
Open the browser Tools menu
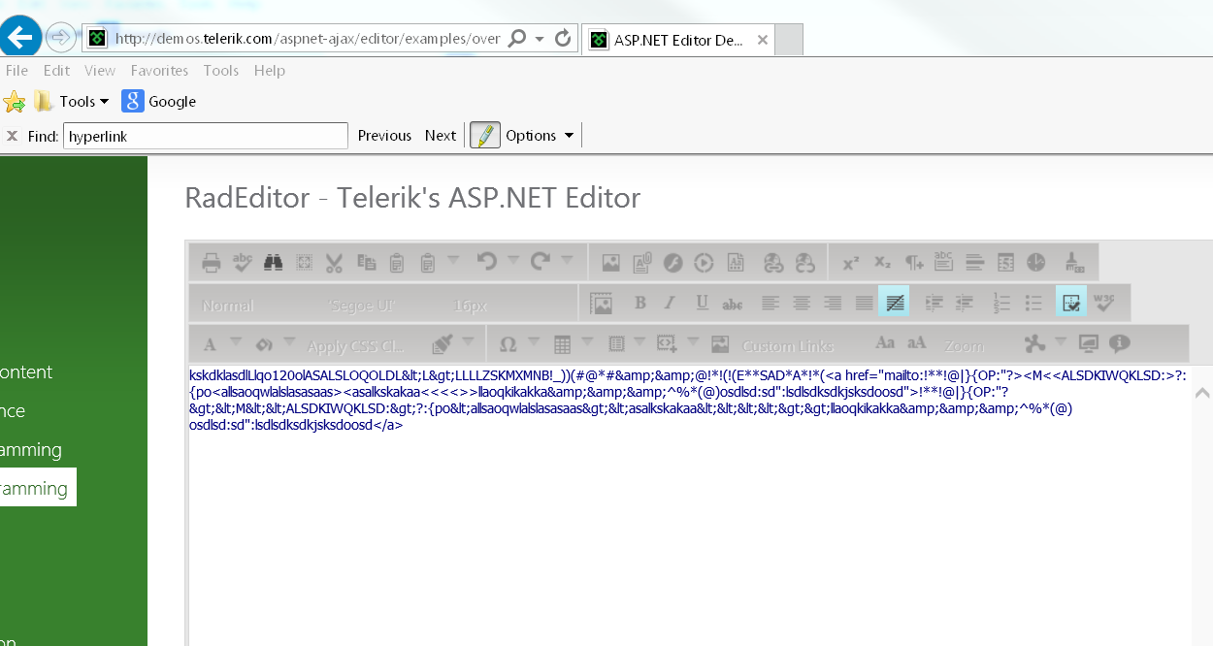tap(221, 71)
